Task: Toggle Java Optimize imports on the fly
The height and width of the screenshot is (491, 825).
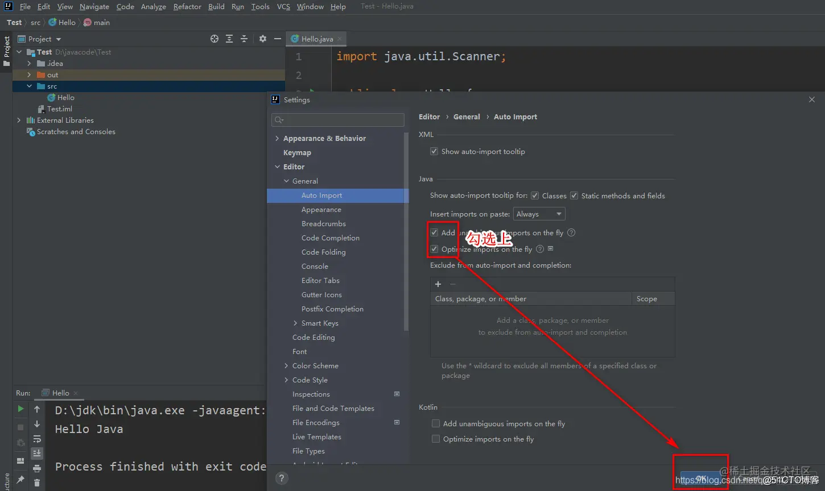Action: point(434,249)
